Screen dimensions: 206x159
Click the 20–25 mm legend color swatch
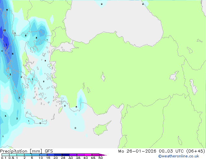point(58,155)
